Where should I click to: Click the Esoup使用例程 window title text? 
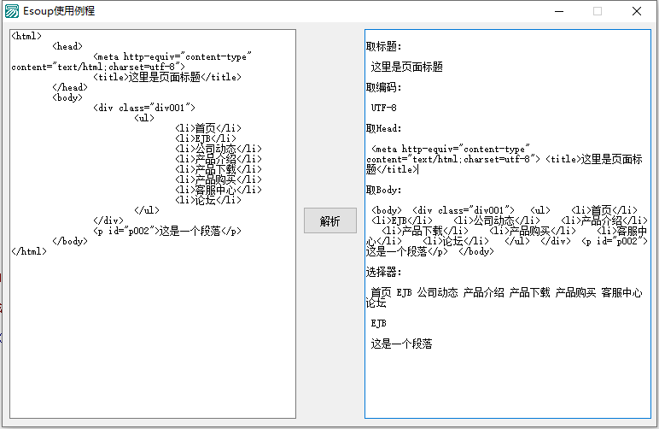[59, 11]
